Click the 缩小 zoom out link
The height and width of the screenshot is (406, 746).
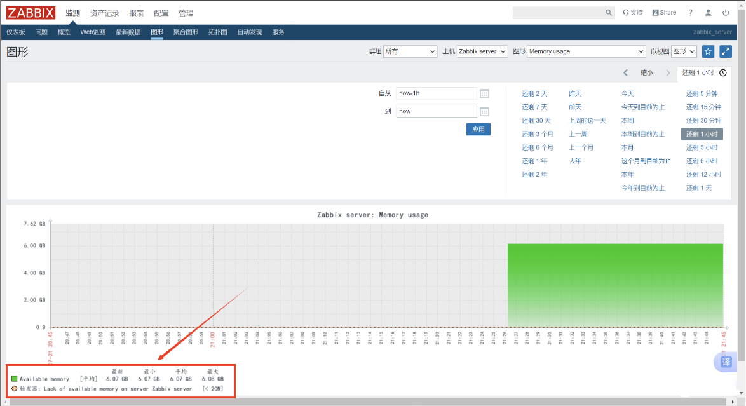tap(647, 73)
